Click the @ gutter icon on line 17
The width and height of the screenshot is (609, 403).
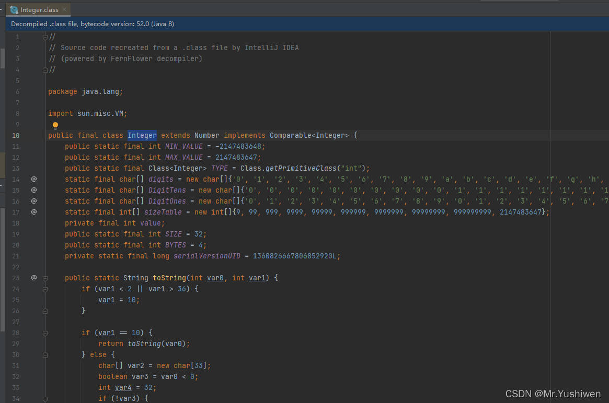coord(34,212)
